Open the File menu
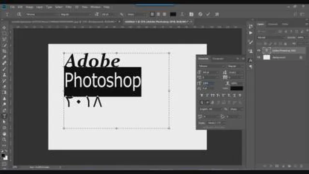309x174 pixels. click(12, 7)
